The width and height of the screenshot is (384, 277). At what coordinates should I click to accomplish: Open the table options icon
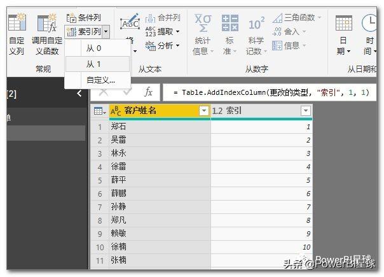[99, 111]
